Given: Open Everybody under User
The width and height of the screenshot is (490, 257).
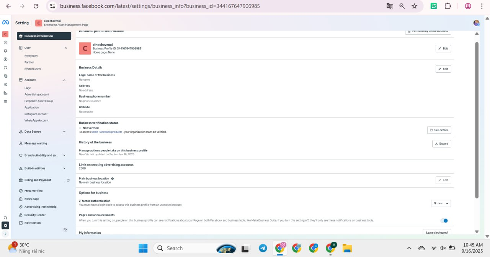Looking at the screenshot, I should (31, 56).
